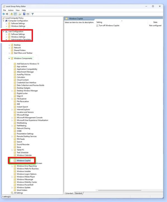Select Data Collection and Preview Builds
Screen dimensions: 167x202
[x=30, y=85]
